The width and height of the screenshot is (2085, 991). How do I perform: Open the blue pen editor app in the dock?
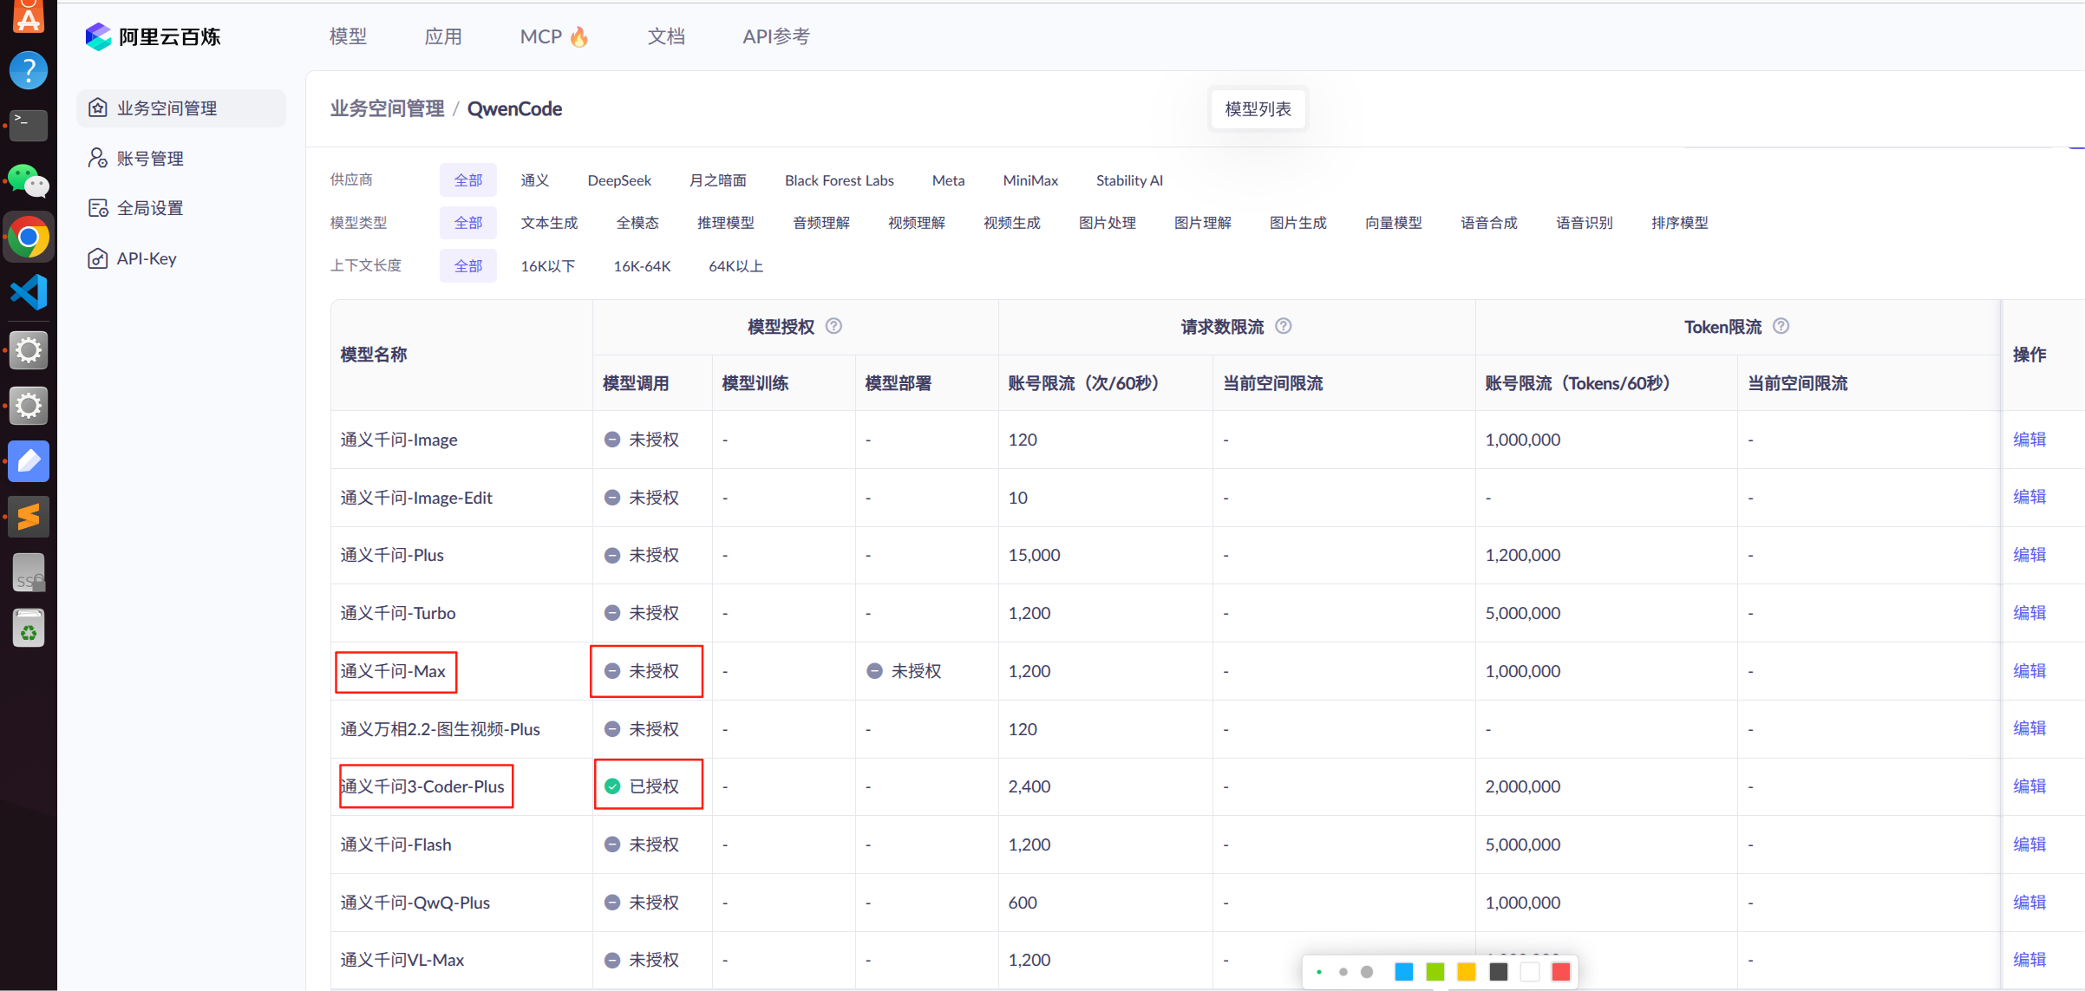pos(29,460)
